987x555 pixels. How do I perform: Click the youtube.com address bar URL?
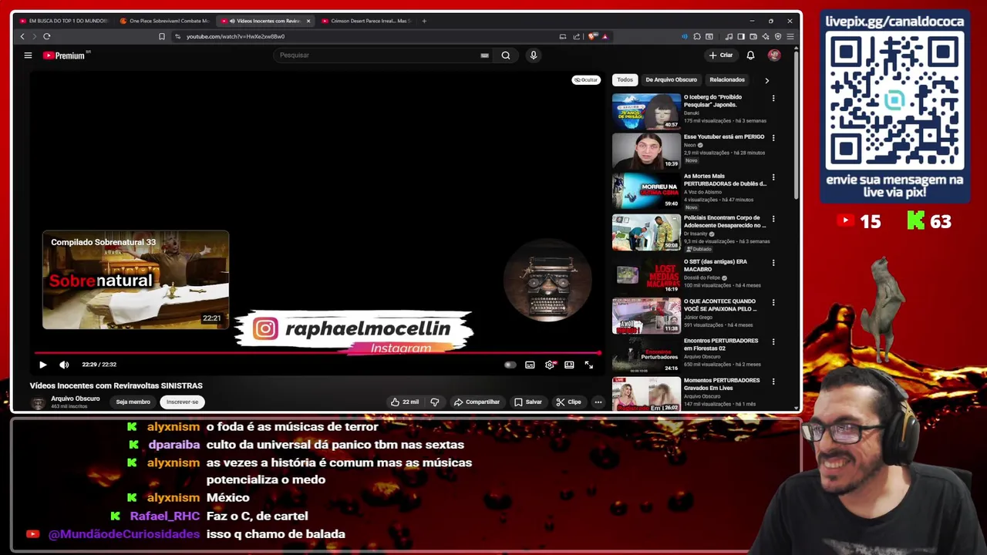tap(235, 36)
